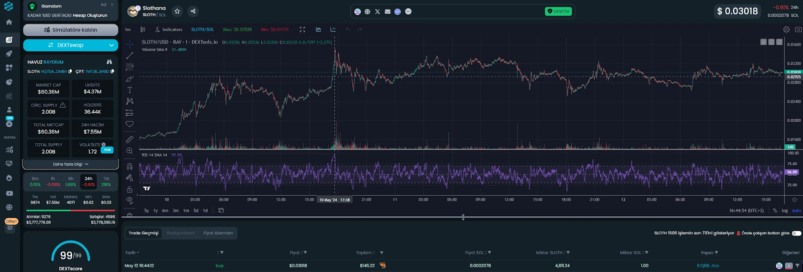Switch to the Fiyat Alarmları tab
The height and width of the screenshot is (272, 803).
click(218, 233)
